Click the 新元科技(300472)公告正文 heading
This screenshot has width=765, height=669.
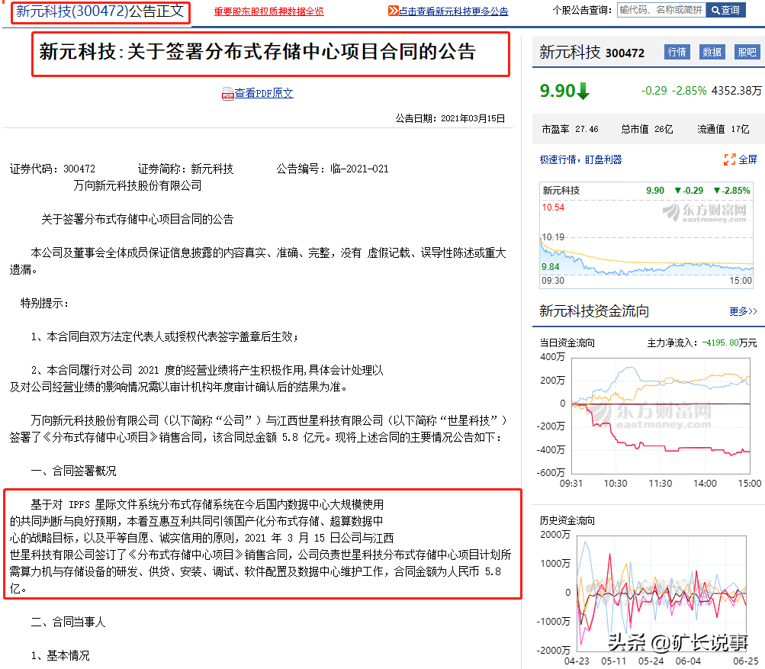[x=100, y=11]
